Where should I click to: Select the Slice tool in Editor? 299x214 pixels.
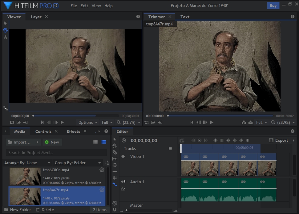115,152
